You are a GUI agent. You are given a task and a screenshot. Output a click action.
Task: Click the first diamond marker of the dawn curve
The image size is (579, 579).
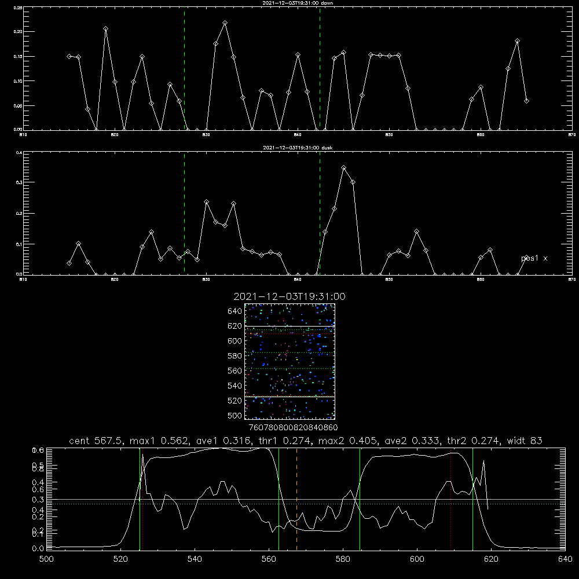[69, 57]
